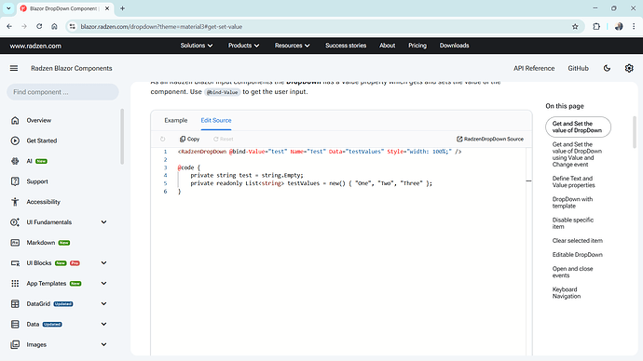Screen dimensions: 643x361
Task: Click the AI sidebar icon
Action: pos(15,161)
